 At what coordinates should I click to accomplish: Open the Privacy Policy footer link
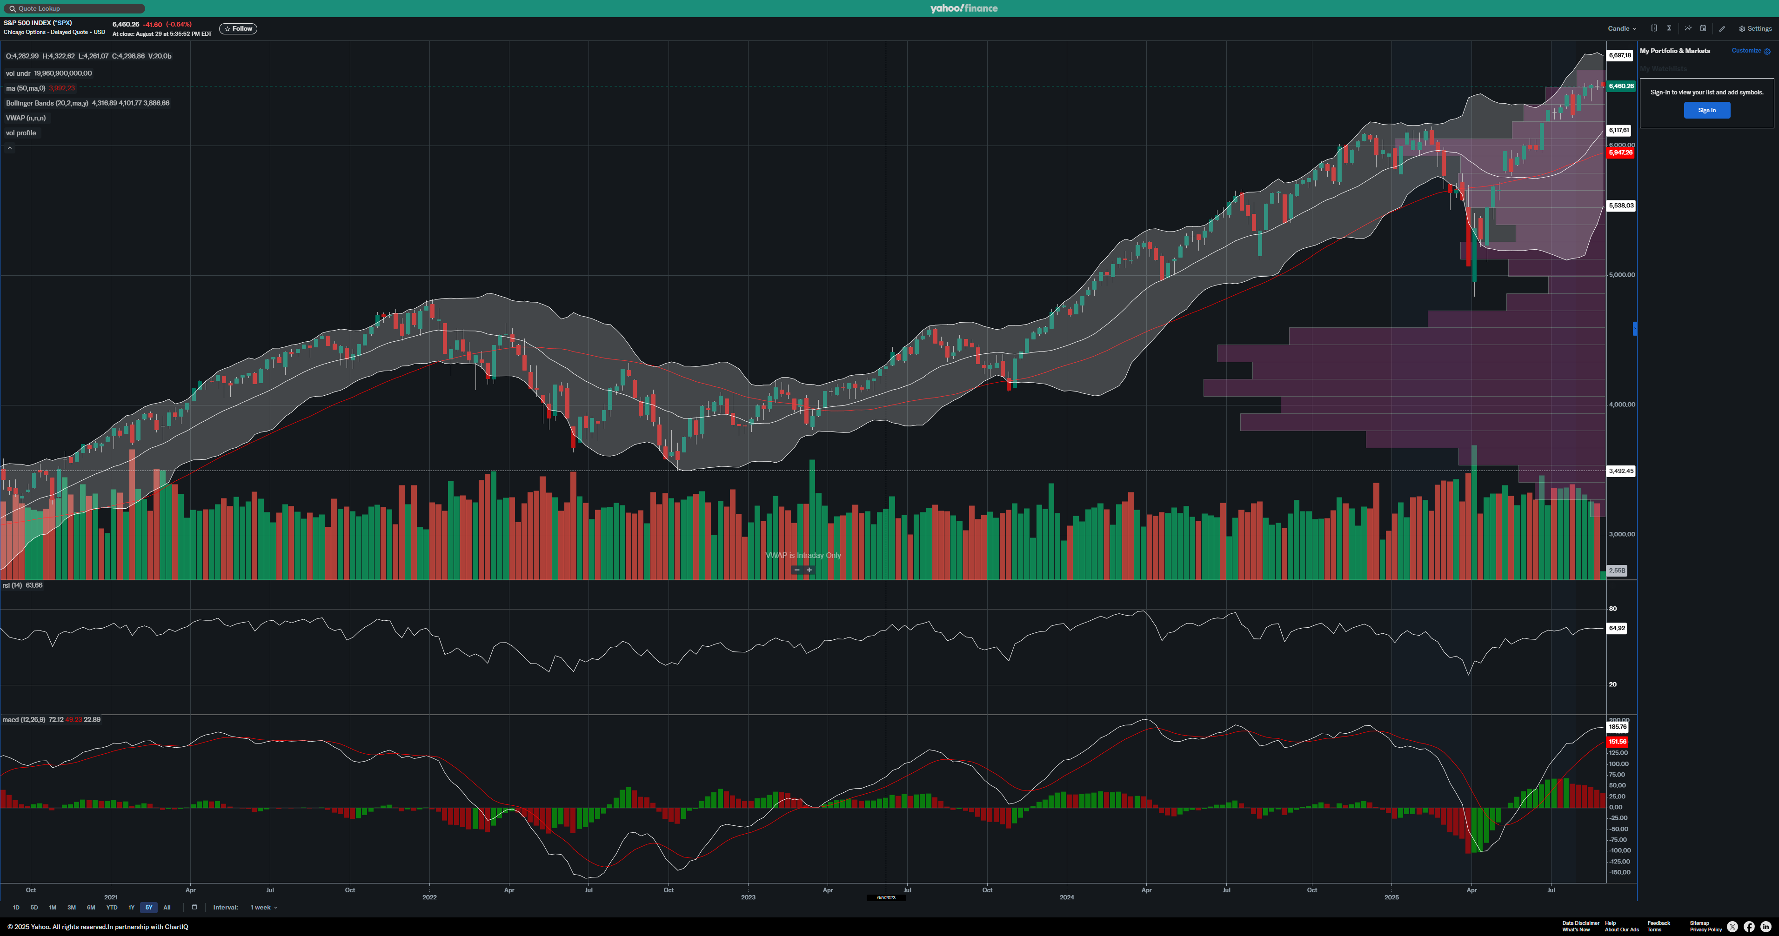(1706, 930)
